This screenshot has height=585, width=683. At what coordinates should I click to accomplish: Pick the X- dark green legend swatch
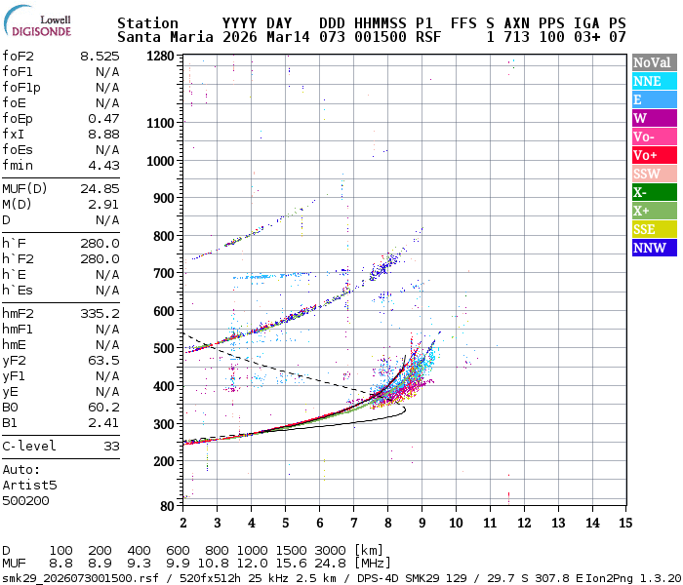655,192
